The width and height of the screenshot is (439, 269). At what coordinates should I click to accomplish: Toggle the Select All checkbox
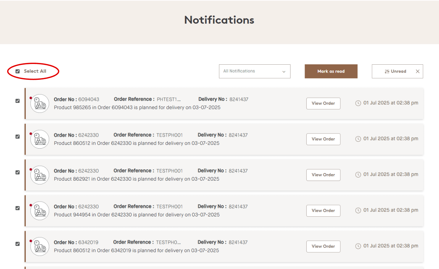point(18,71)
